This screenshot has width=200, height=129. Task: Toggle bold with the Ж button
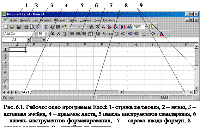pos(52,34)
